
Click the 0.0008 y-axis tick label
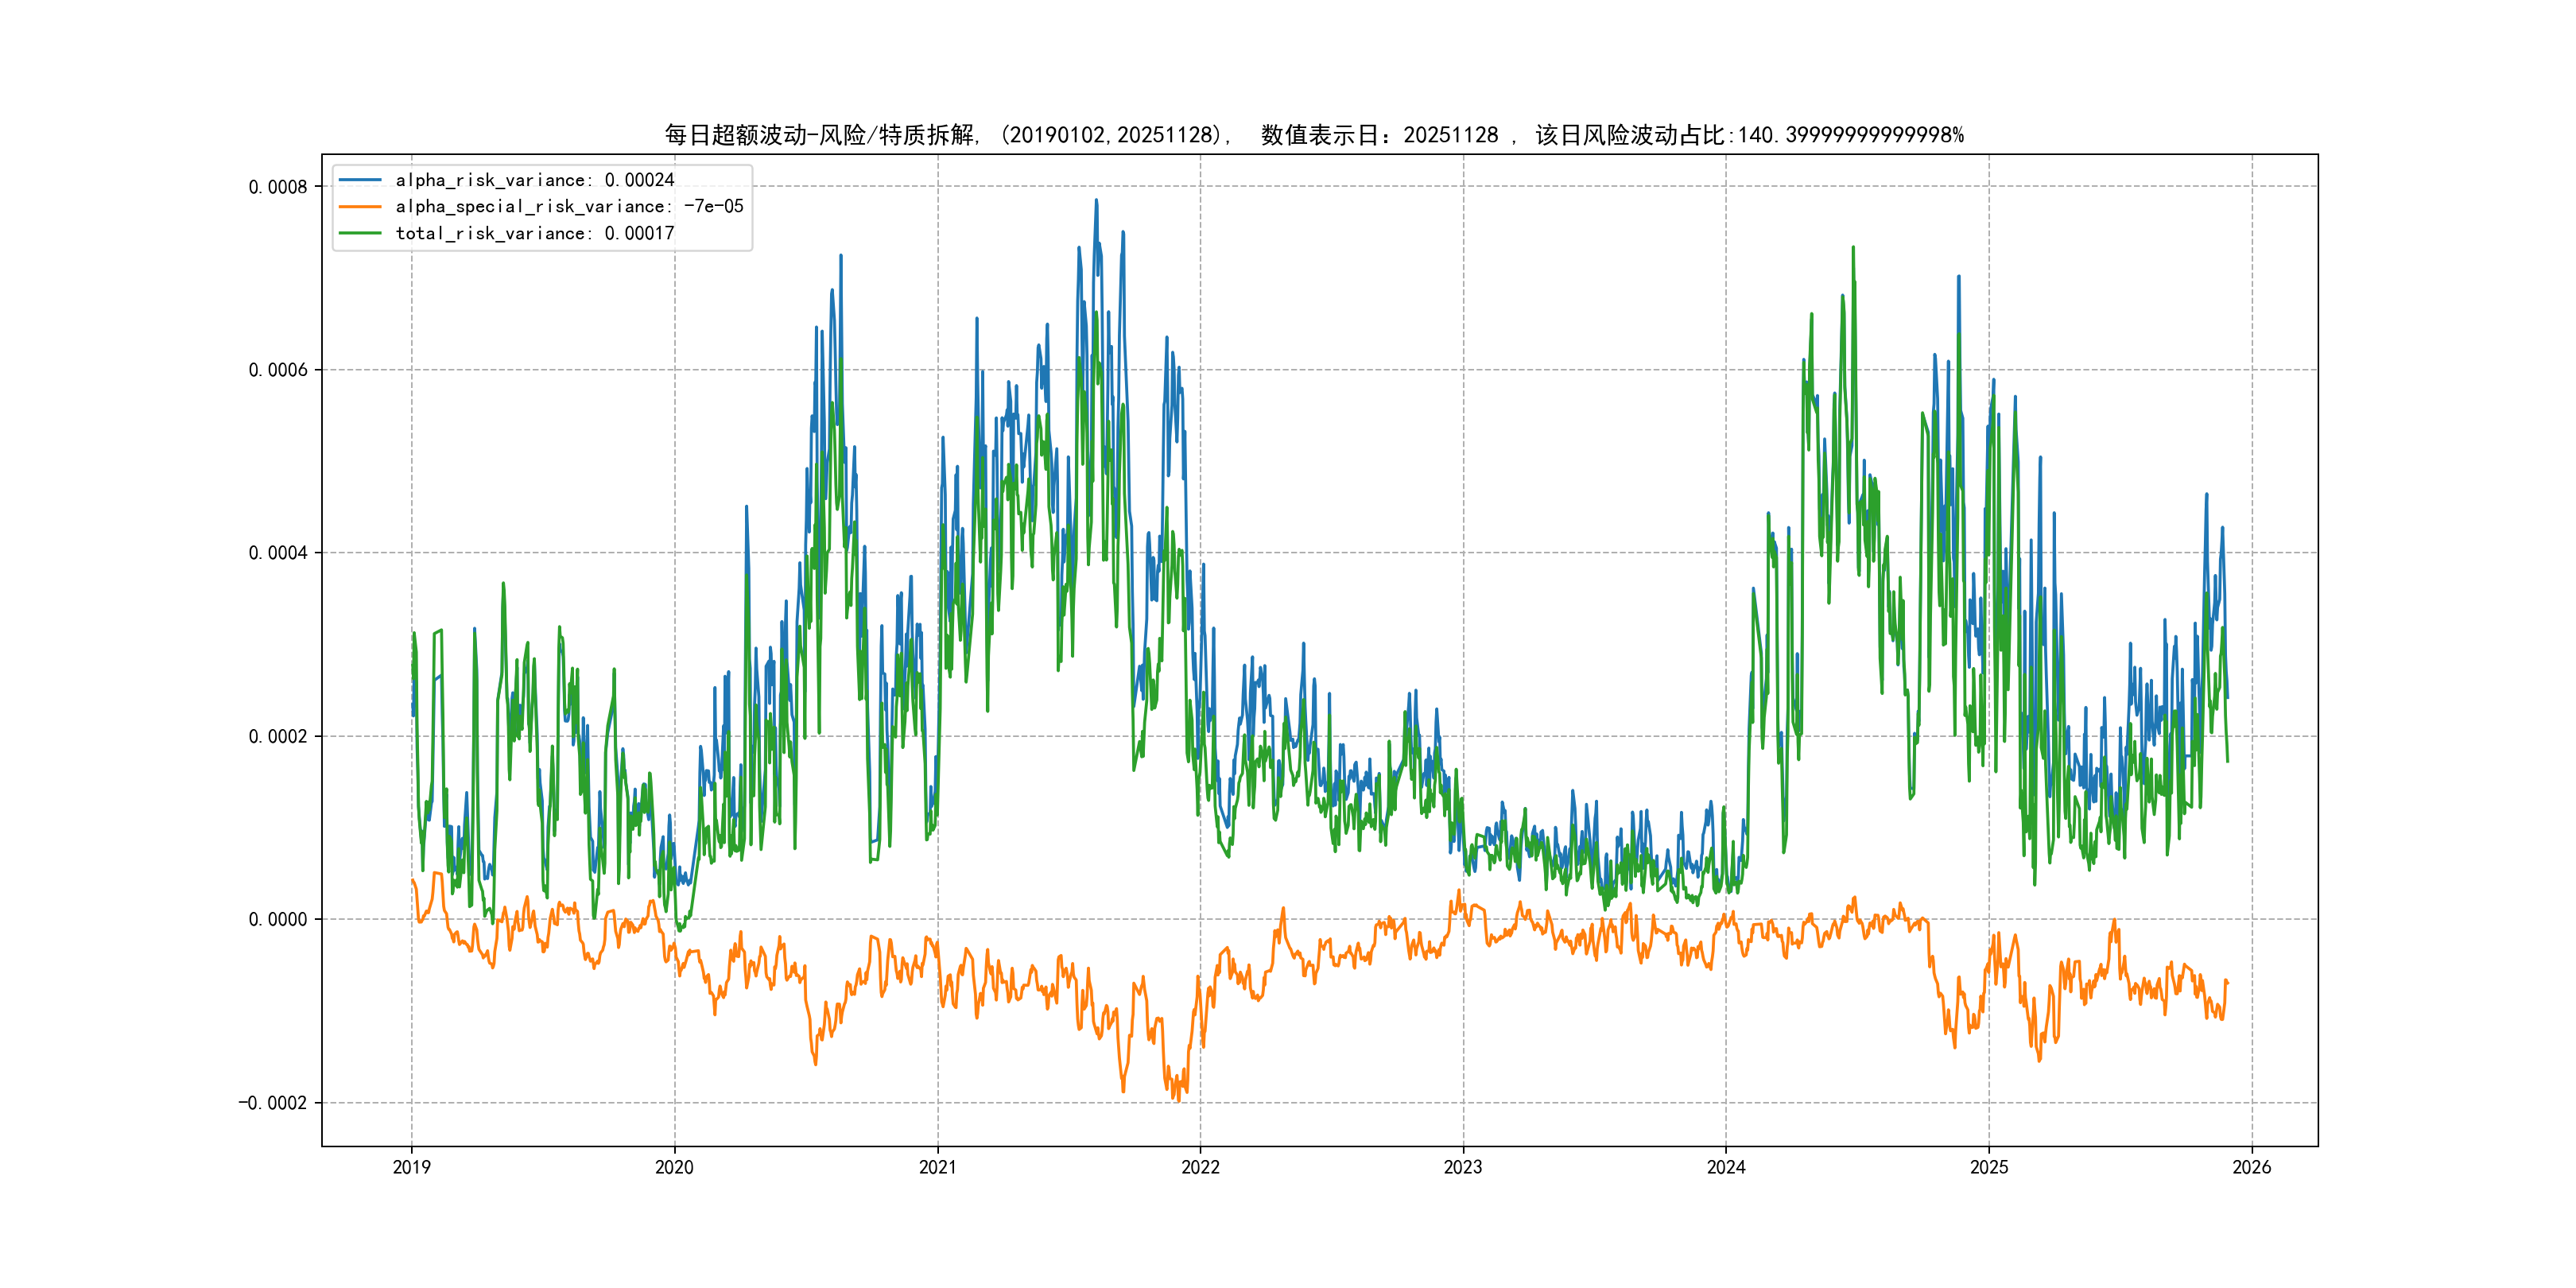[x=278, y=187]
